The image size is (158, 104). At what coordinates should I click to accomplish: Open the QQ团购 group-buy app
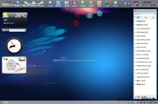click(91, 3)
